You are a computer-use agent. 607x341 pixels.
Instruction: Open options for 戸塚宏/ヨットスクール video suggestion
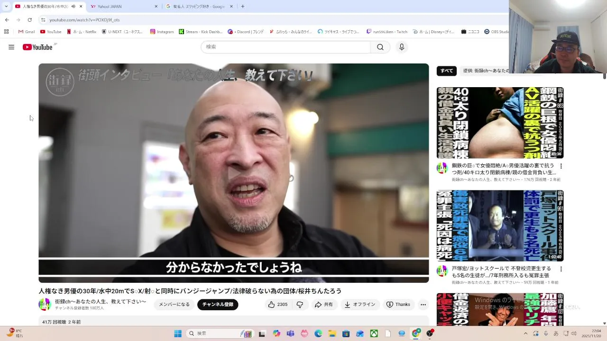(x=561, y=269)
